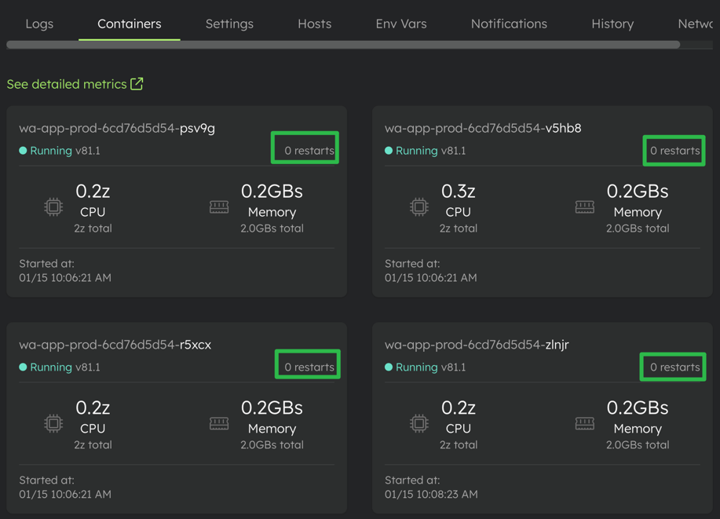The image size is (720, 519).
Task: Click the memory icon in zlnjr card
Action: point(585,424)
